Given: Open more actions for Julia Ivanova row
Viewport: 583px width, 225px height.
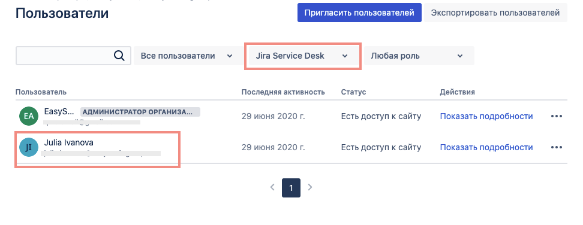Looking at the screenshot, I should coord(556,147).
